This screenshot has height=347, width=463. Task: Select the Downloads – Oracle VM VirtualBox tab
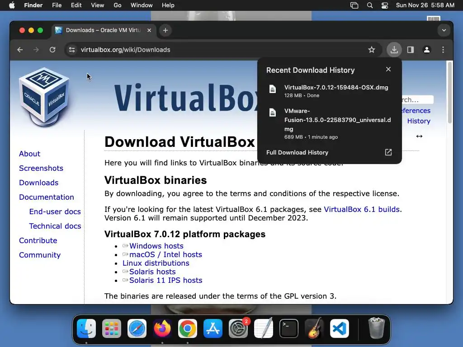[104, 30]
